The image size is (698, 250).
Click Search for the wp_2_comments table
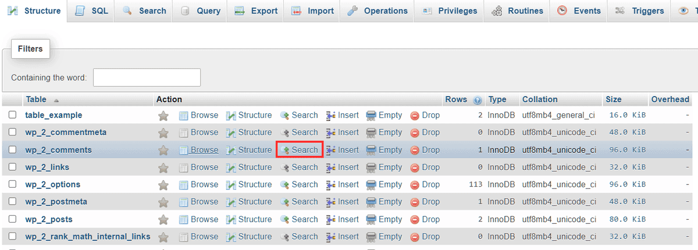(299, 150)
